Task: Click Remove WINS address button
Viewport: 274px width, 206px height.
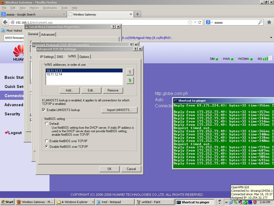Action: tap(113, 90)
